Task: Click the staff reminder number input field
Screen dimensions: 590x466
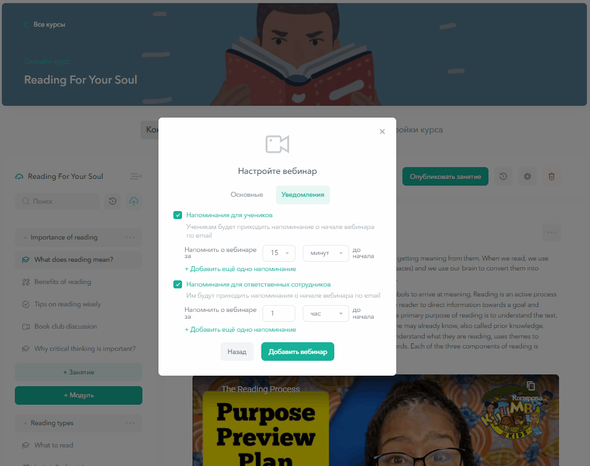Action: click(x=279, y=313)
